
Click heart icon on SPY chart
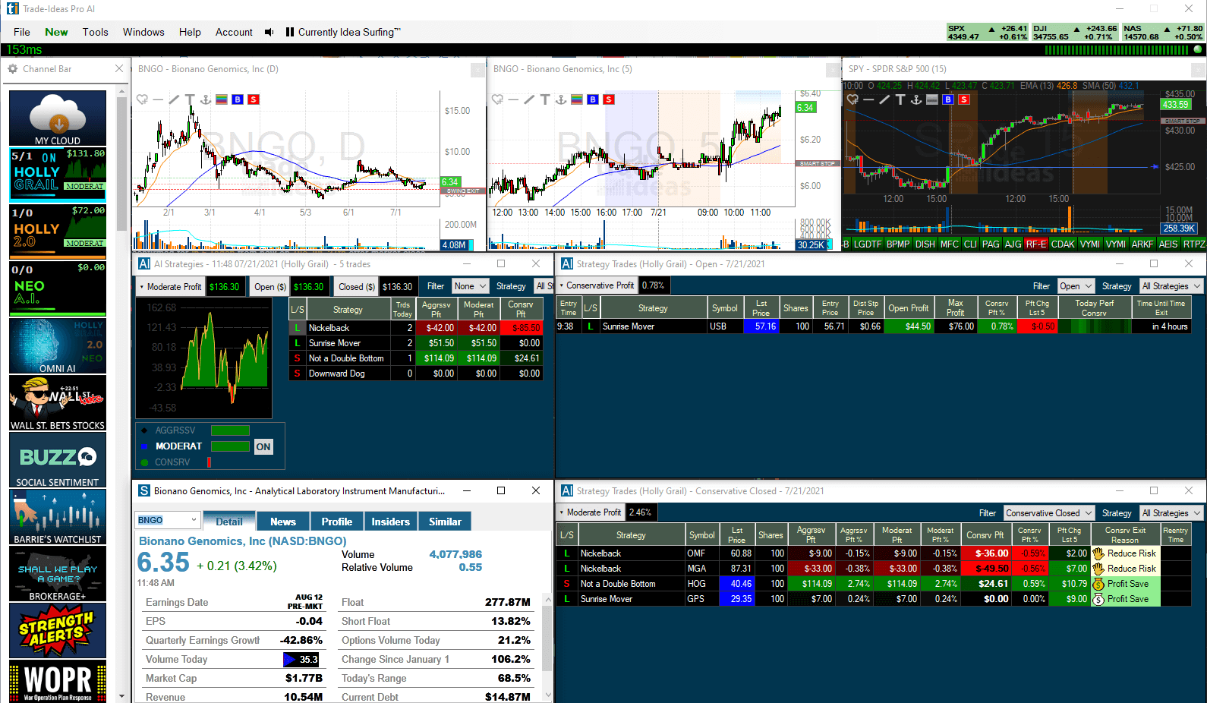coord(852,99)
